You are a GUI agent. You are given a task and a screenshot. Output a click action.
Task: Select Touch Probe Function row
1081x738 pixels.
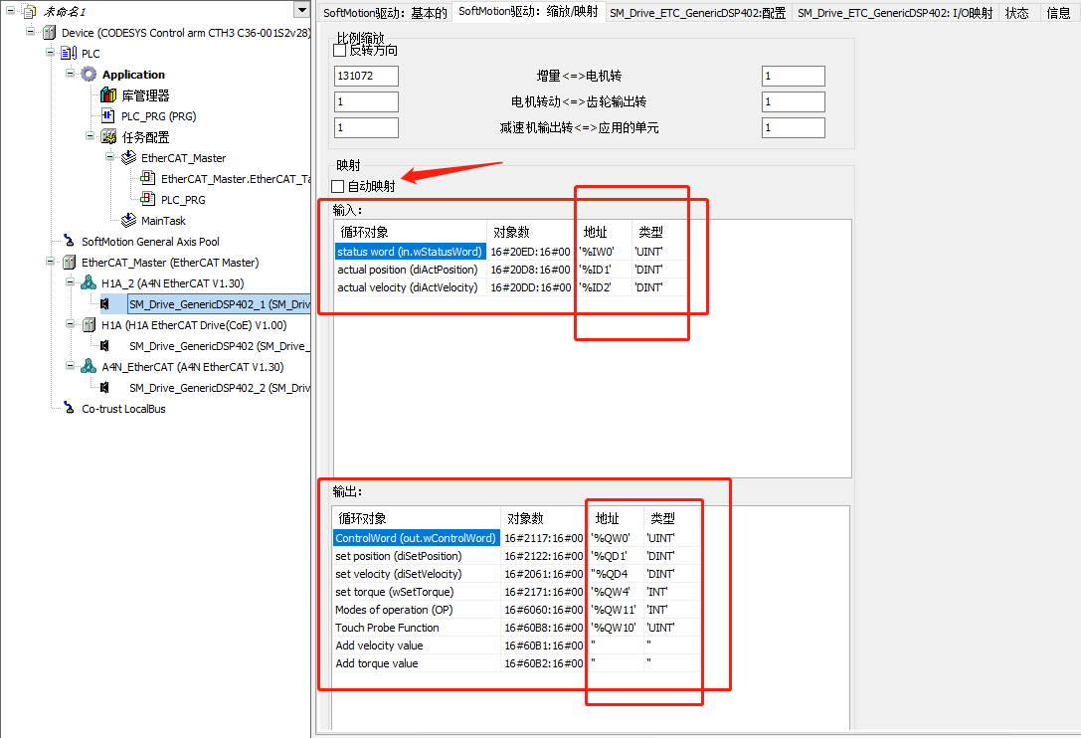[x=516, y=628]
